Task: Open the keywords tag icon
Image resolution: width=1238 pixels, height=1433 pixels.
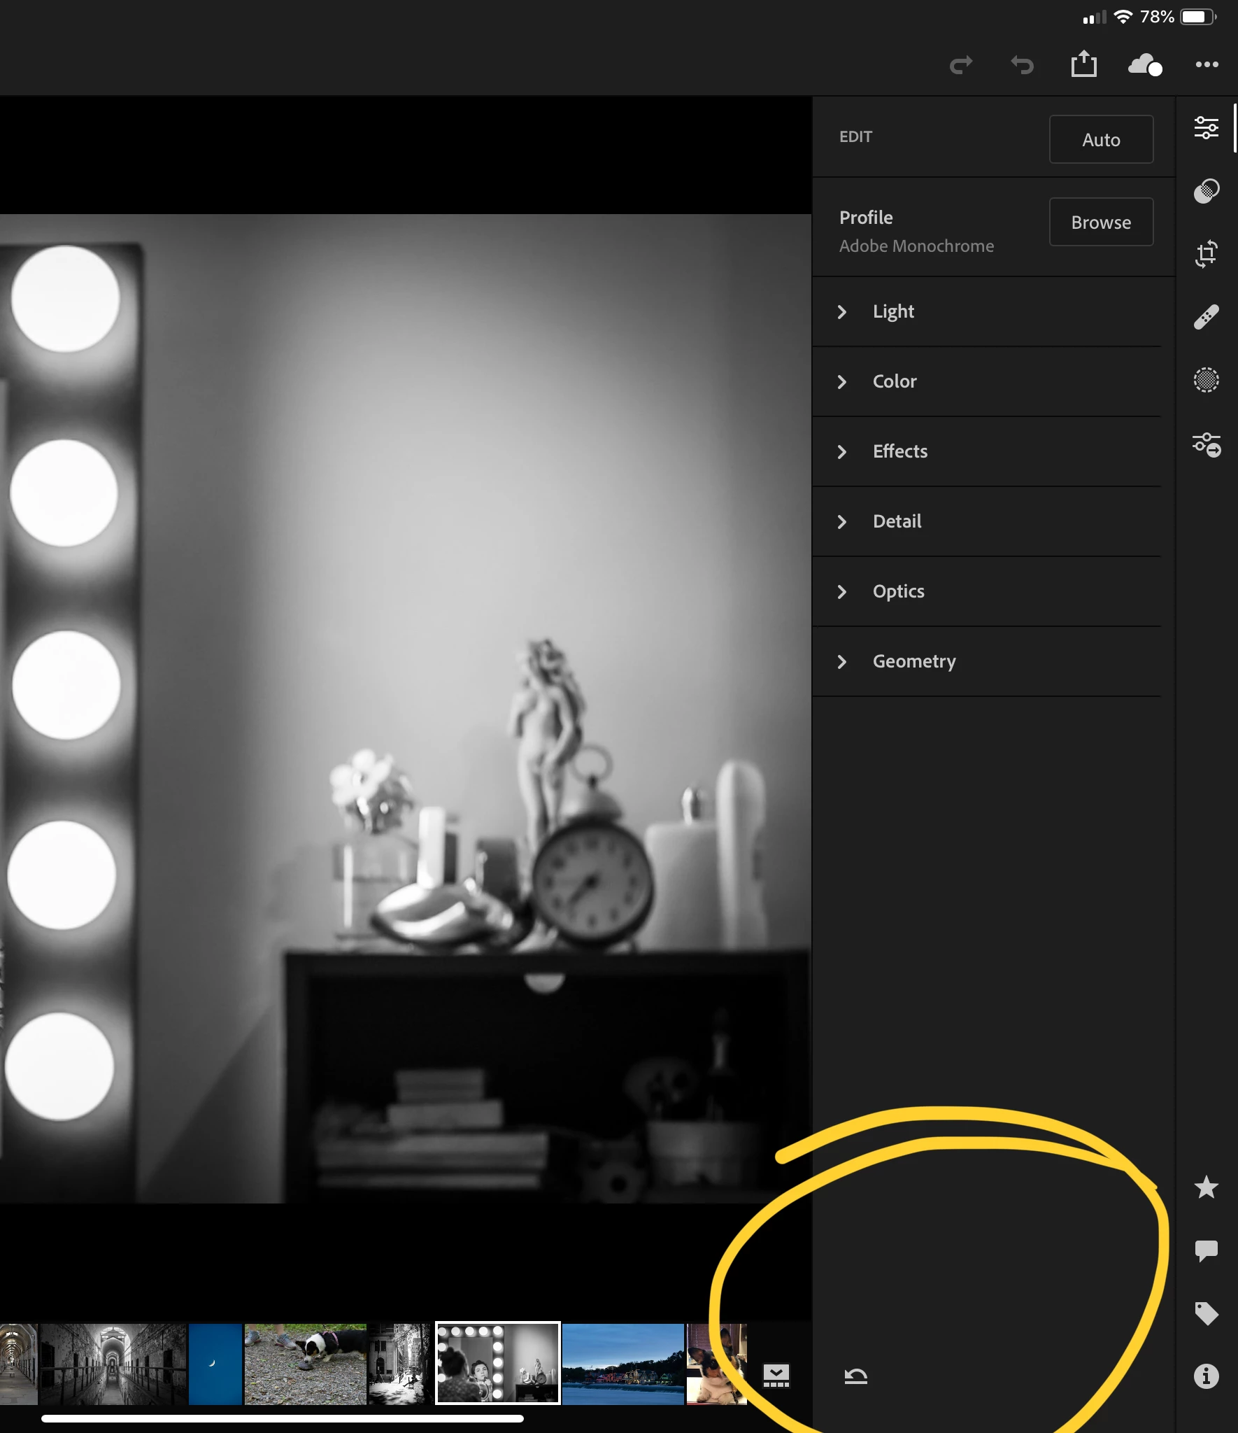Action: point(1207,1313)
